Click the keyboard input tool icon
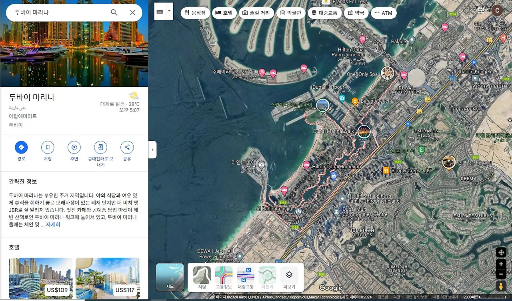Viewport: 512px width, 301px height. [x=160, y=12]
